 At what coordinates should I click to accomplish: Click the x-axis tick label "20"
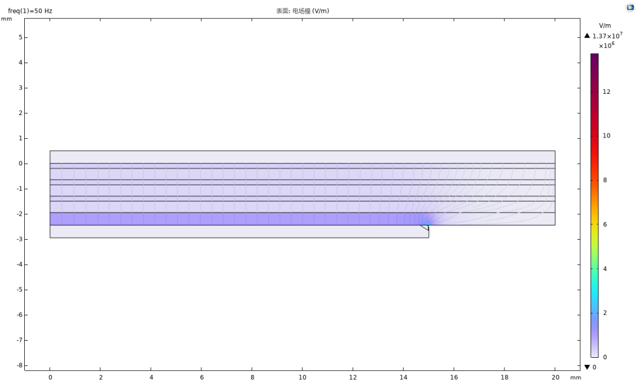click(x=555, y=377)
